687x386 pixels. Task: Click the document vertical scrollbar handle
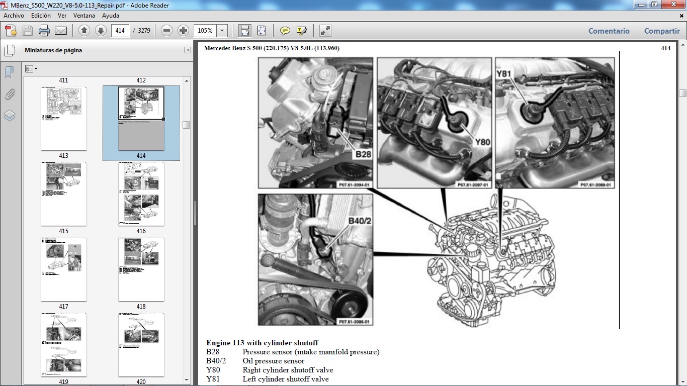click(x=682, y=93)
